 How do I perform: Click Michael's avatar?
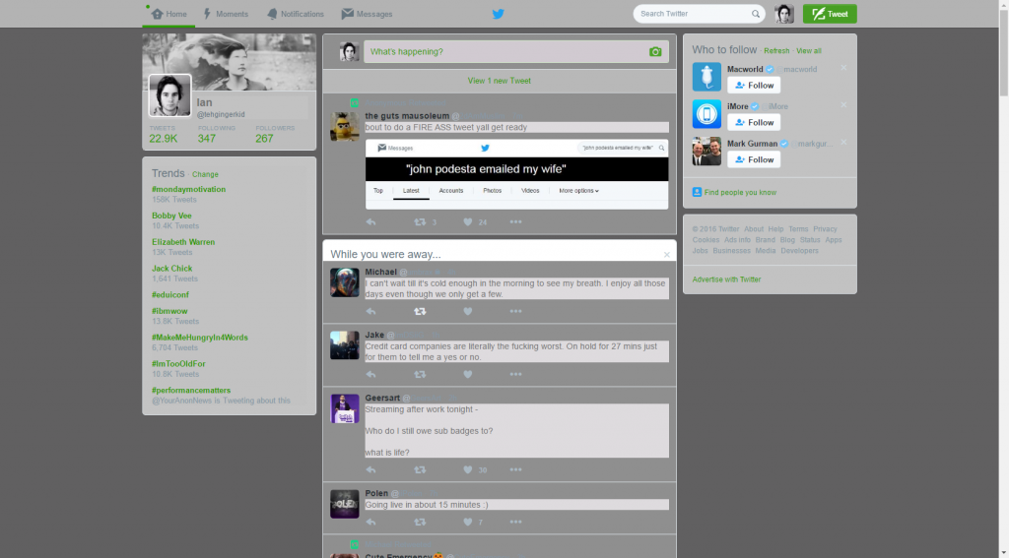(x=344, y=282)
